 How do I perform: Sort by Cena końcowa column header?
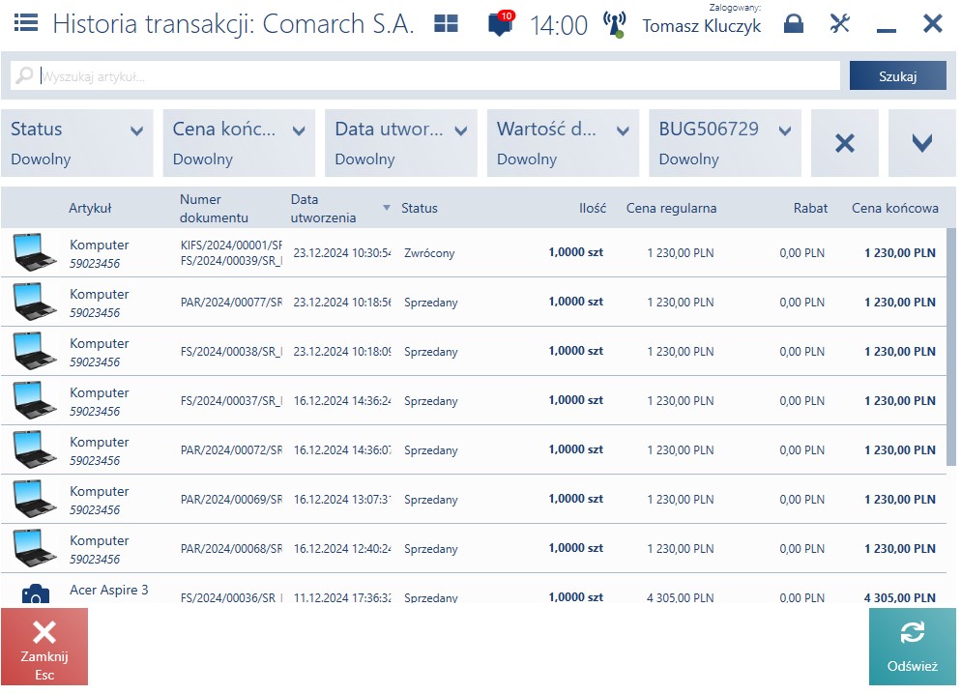895,208
